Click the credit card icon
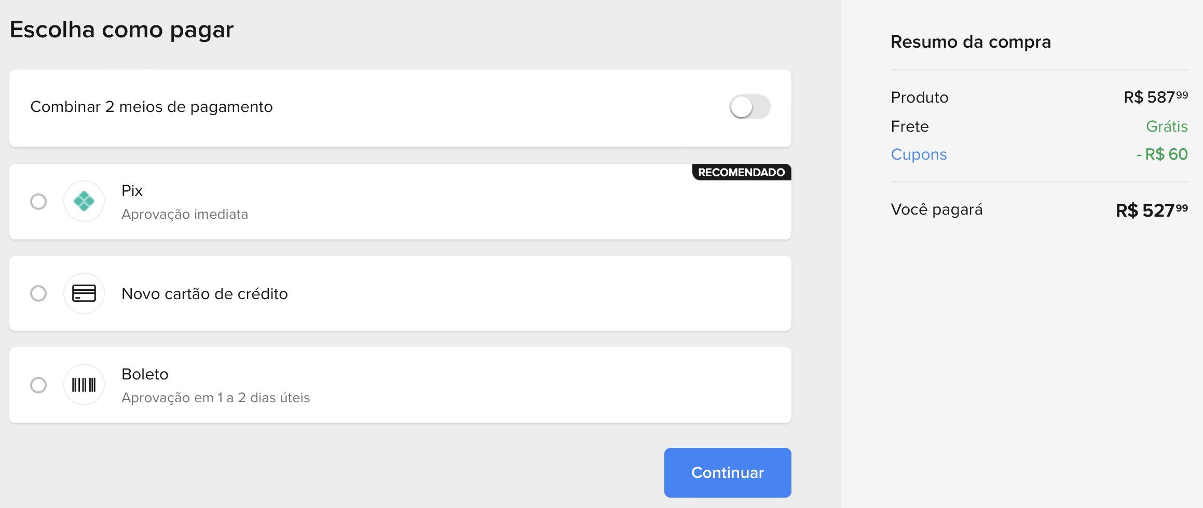This screenshot has width=1203, height=508. (84, 293)
